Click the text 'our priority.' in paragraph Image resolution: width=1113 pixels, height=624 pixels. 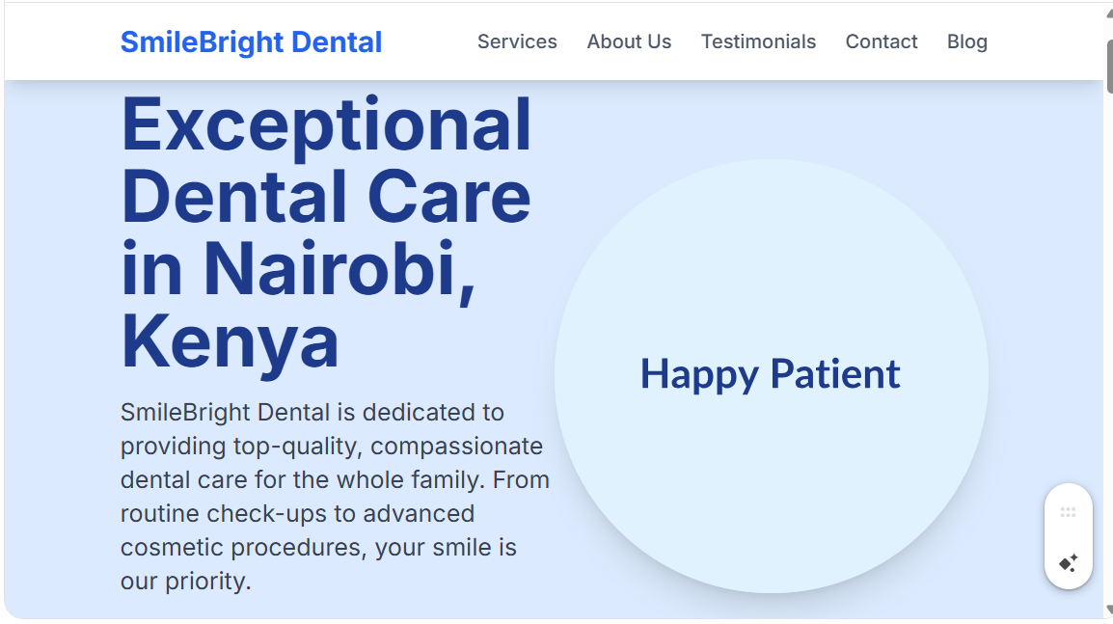coord(185,582)
